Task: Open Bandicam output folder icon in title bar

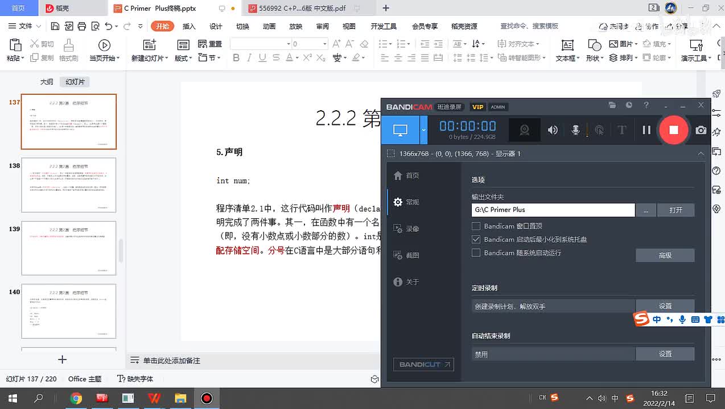Action: coord(612,105)
